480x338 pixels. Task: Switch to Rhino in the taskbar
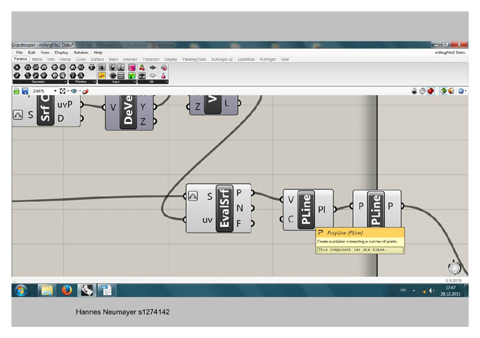[87, 290]
